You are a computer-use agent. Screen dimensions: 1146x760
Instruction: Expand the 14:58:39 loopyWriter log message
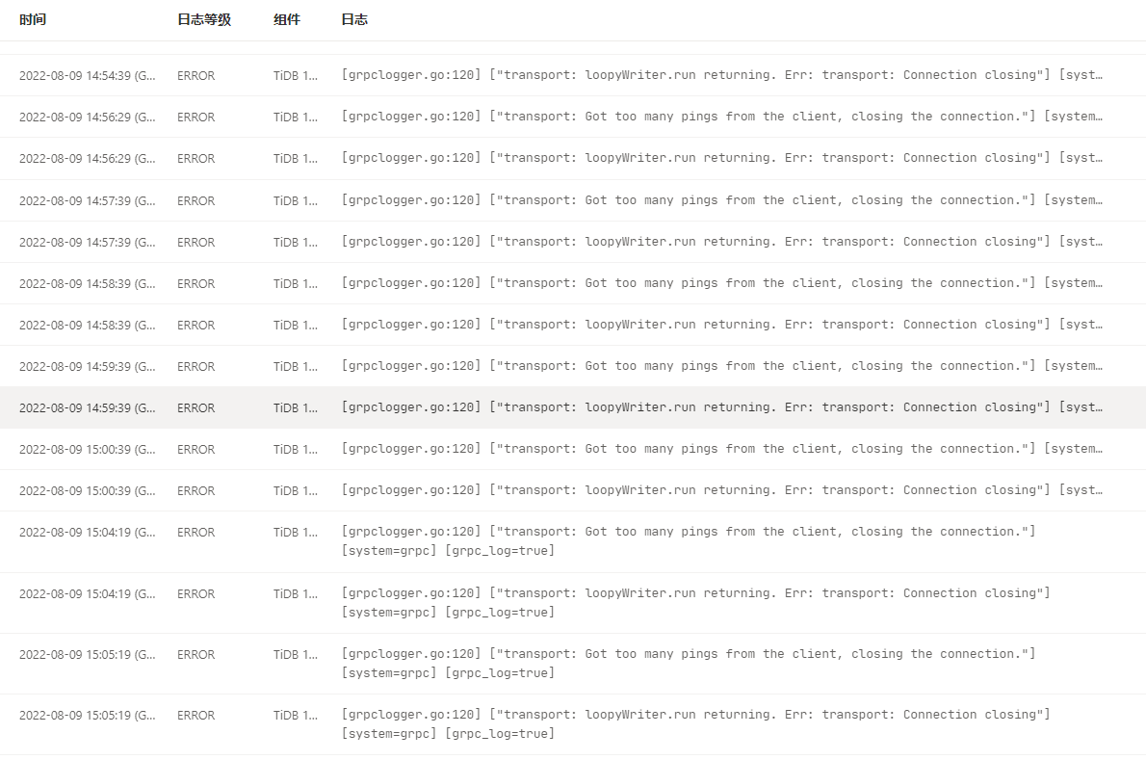tap(722, 325)
